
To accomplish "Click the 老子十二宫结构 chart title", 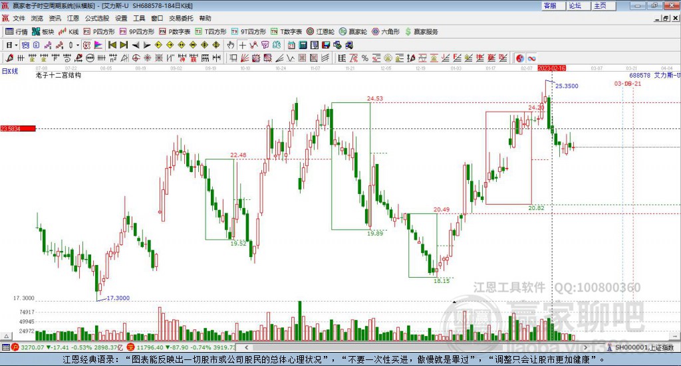I will point(59,75).
